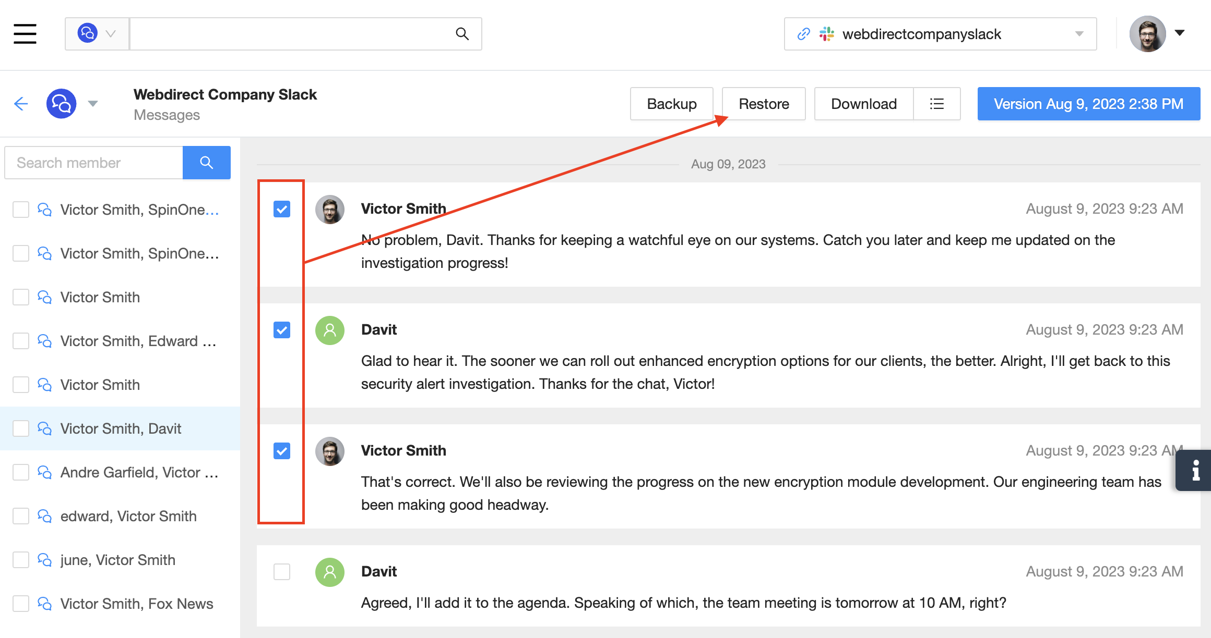Click the blue member search button
Viewport: 1211px width, 638px height.
[x=206, y=163]
